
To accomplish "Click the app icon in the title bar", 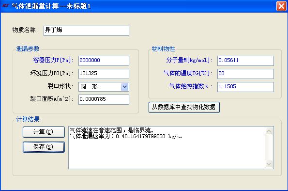I will pos(5,6).
